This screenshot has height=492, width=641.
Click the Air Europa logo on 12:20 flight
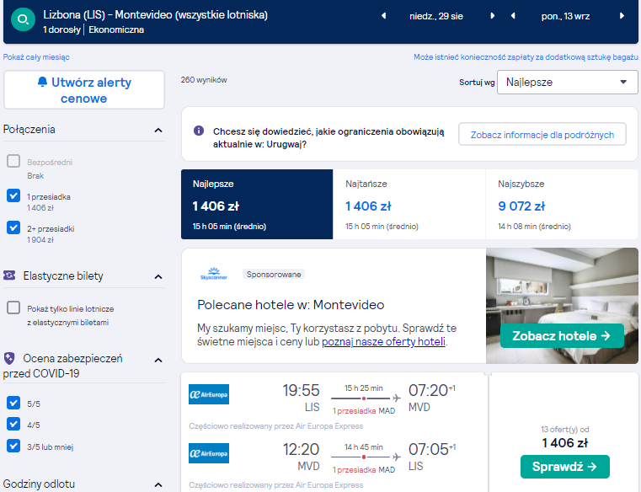coord(209,453)
